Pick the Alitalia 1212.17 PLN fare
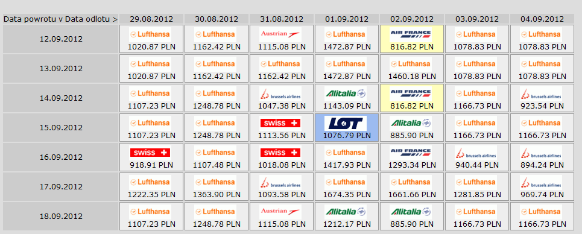This screenshot has width=582, height=234. [347, 216]
